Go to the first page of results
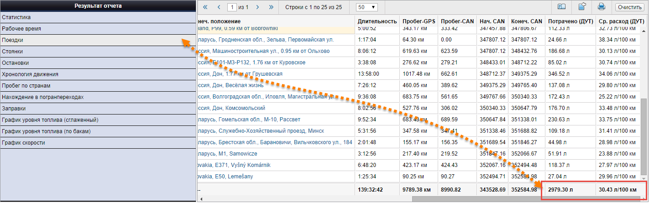The image size is (649, 203). click(x=205, y=7)
